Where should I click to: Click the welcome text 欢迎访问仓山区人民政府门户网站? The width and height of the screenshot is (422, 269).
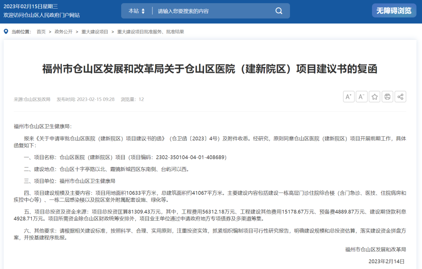tap(41, 15)
